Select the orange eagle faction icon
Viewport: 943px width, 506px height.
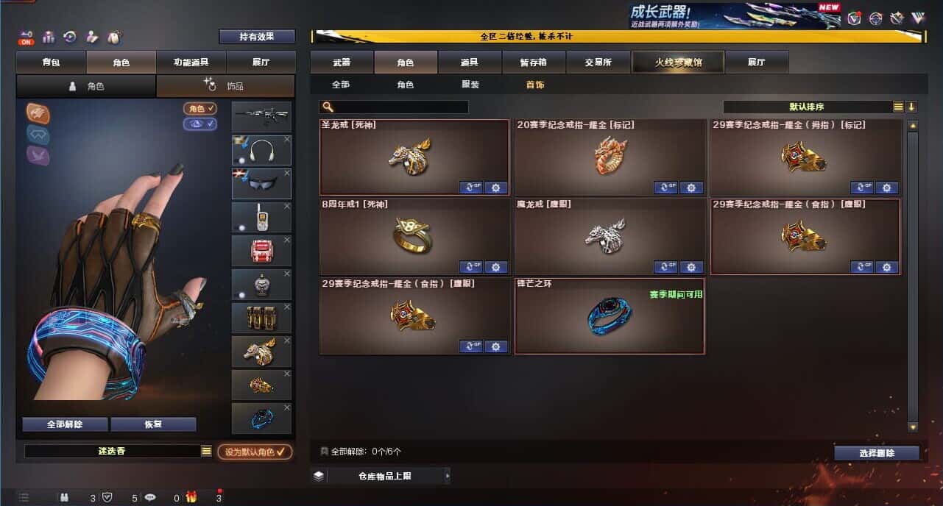[38, 113]
